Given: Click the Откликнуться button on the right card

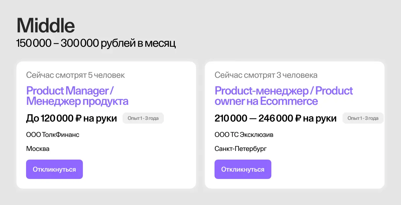Looking at the screenshot, I should coord(243,169).
